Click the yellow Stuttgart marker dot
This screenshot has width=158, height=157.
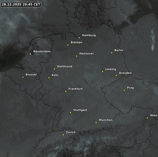point(70,113)
